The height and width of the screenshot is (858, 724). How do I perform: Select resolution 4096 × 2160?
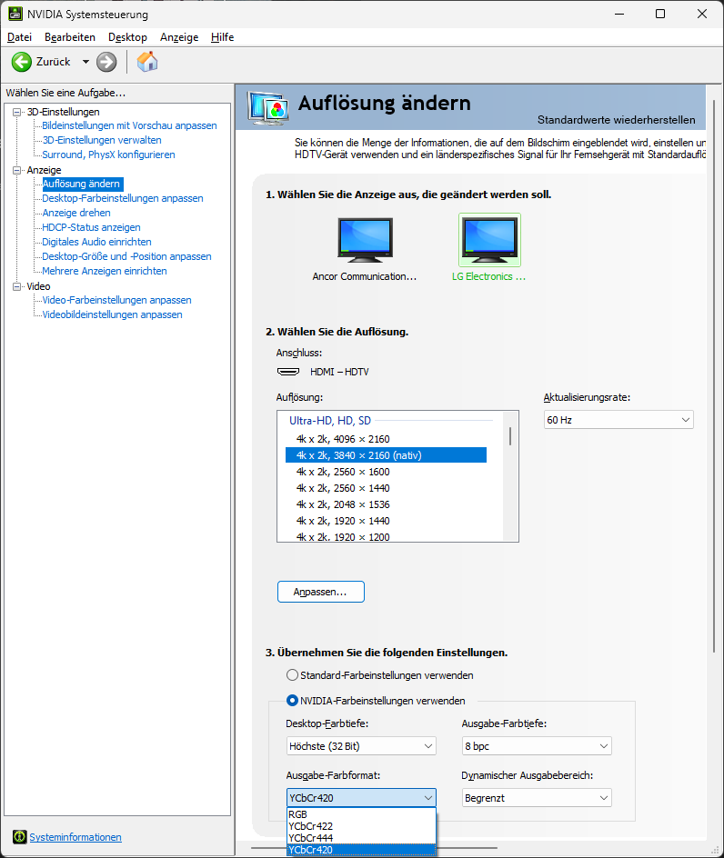tap(386, 439)
